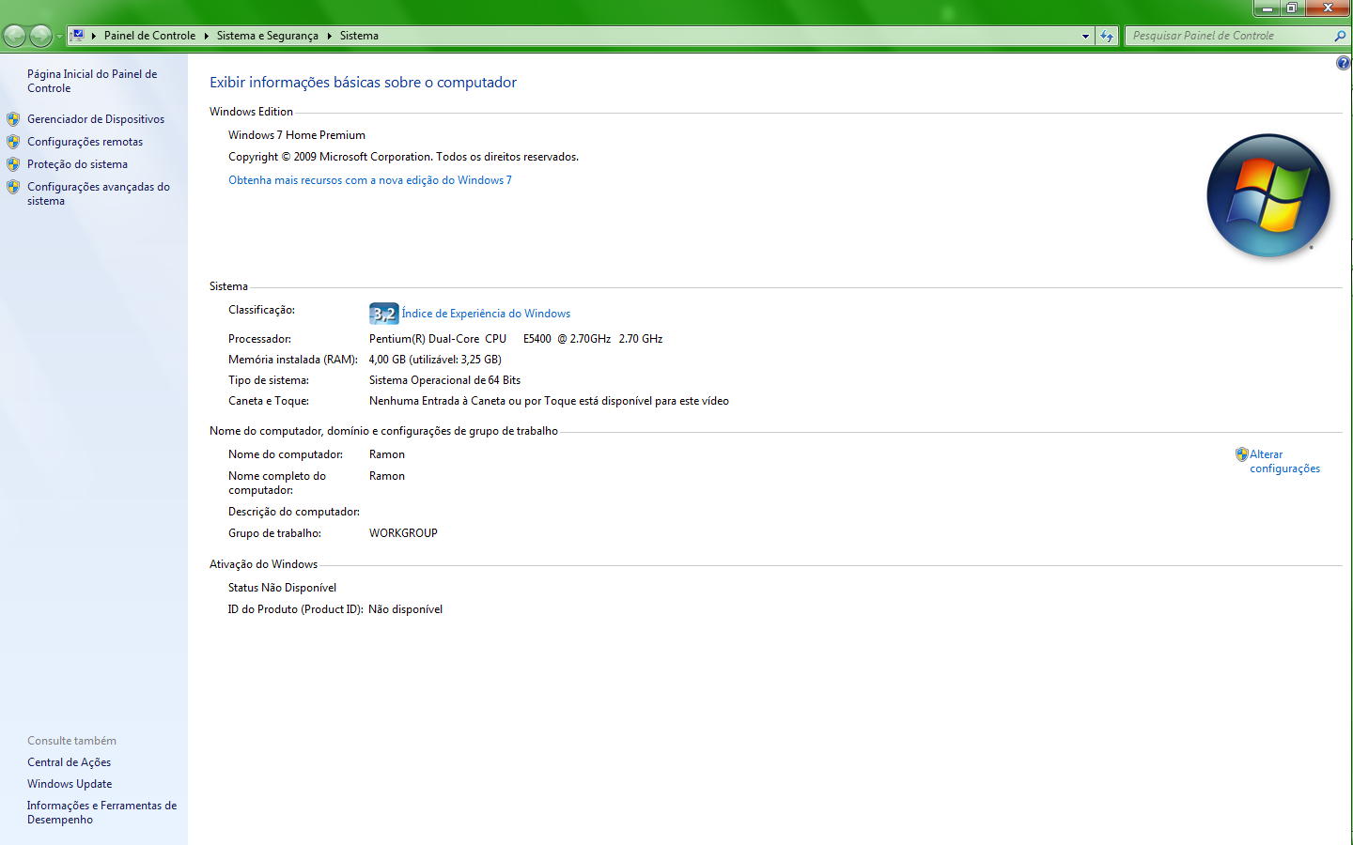Screen dimensions: 1353x845
Task: Open Informações e Ferramentas de Desempenho link
Action: click(101, 812)
